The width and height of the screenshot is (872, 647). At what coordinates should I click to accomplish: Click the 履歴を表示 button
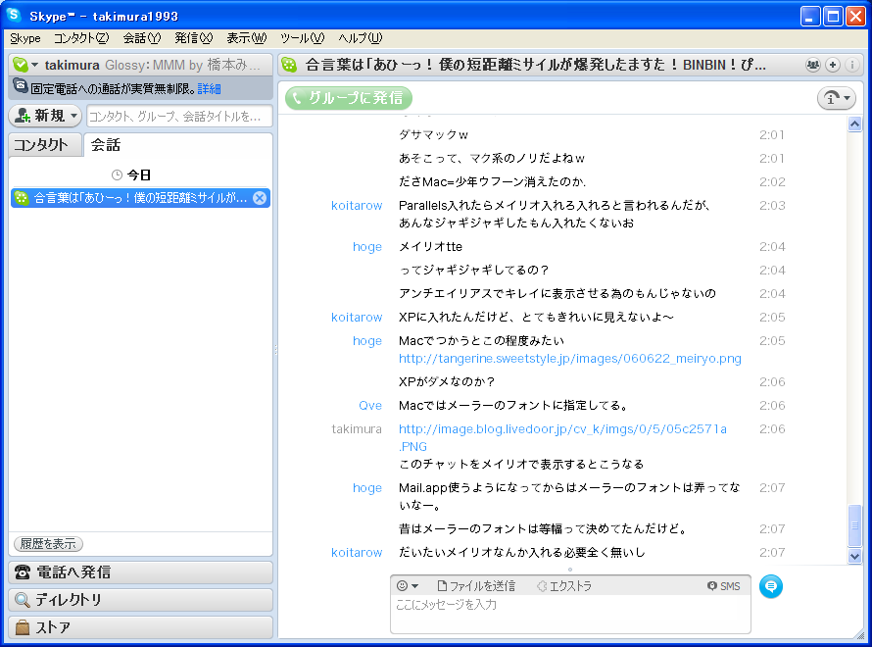48,543
